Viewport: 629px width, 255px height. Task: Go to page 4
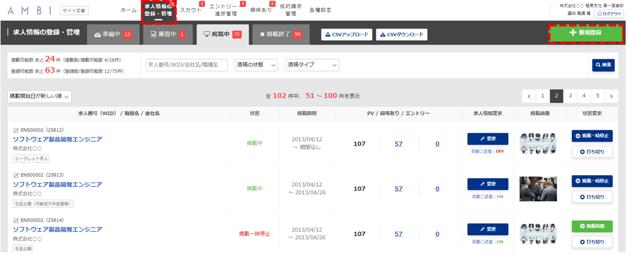[x=584, y=96]
